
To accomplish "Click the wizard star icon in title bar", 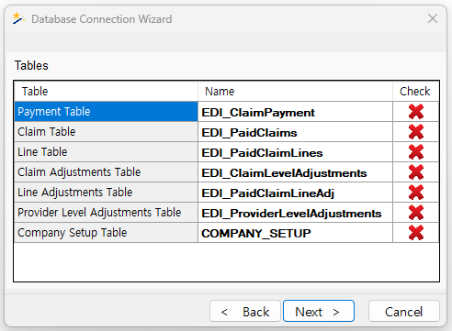I will pos(18,18).
